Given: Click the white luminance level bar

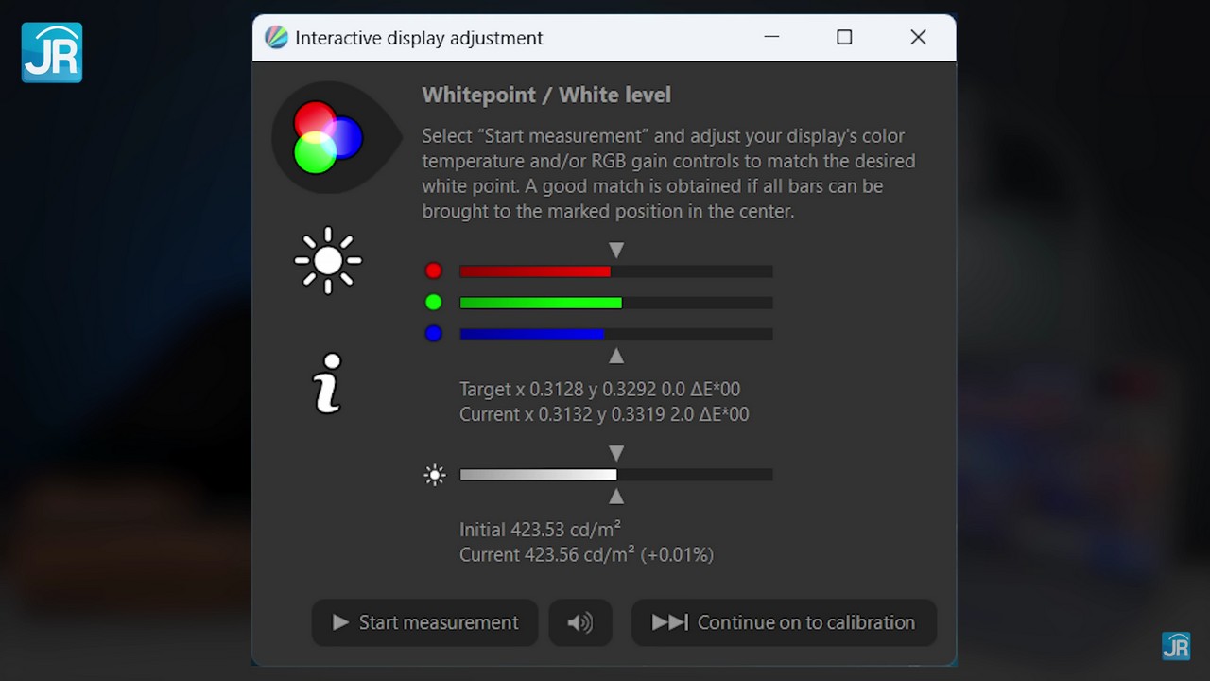Looking at the screenshot, I should (x=615, y=475).
